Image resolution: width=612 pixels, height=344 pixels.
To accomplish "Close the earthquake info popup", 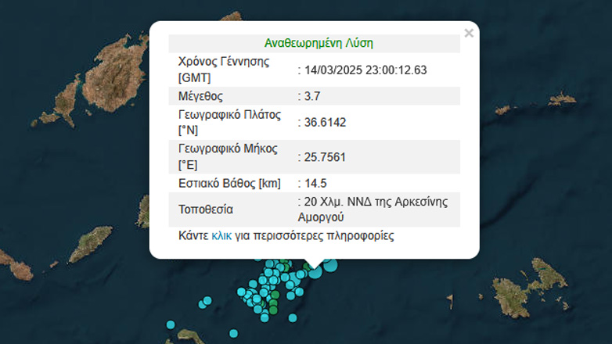I will point(469,34).
